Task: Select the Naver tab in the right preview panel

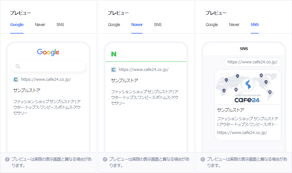Action: [234, 24]
